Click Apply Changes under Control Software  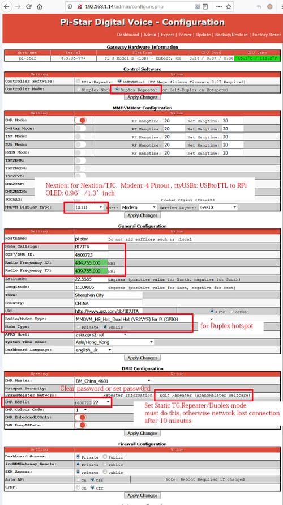[143, 97]
